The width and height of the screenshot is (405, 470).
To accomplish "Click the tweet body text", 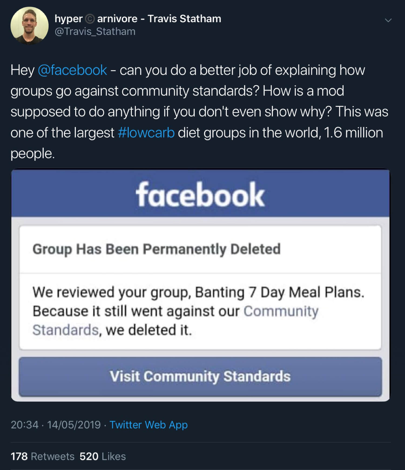I will point(200,112).
